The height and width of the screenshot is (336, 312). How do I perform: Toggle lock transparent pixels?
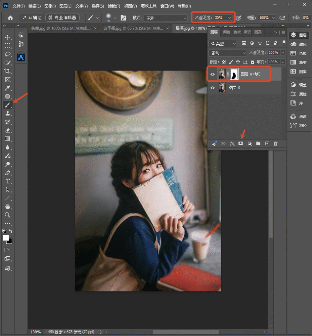[224, 62]
